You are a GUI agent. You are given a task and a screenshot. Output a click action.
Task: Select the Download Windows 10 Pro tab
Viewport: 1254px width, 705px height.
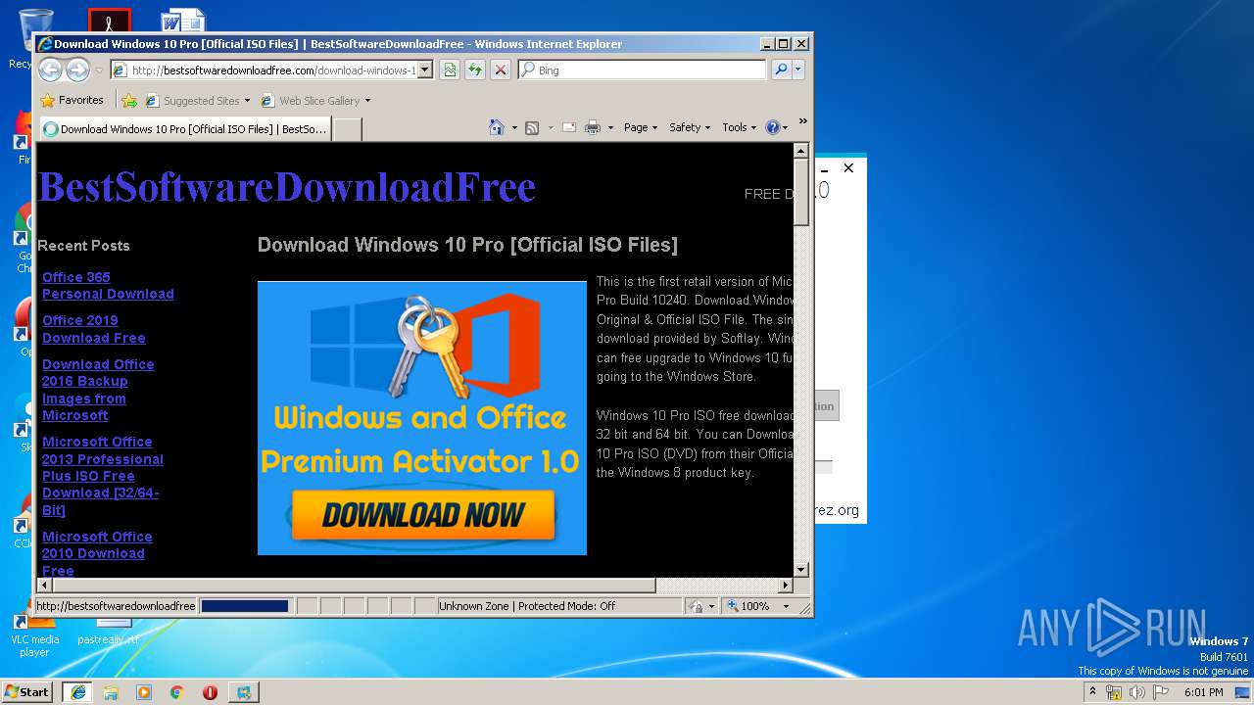click(185, 129)
